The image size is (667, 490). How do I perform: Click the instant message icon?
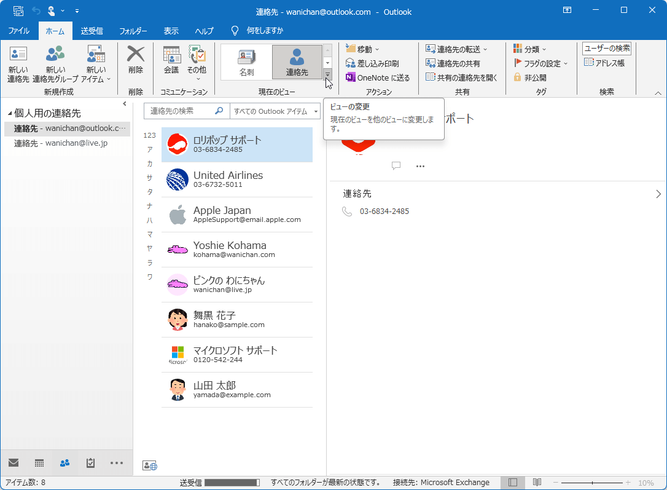click(x=396, y=166)
